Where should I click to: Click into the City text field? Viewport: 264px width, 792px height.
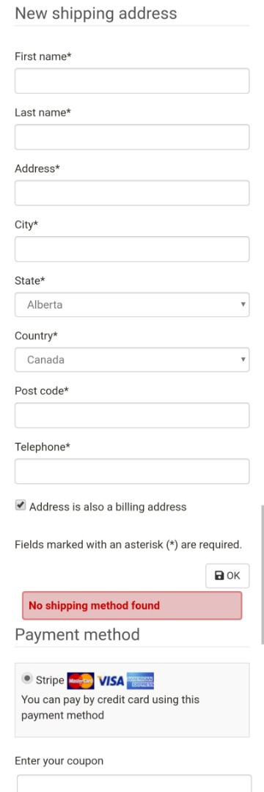click(x=132, y=249)
